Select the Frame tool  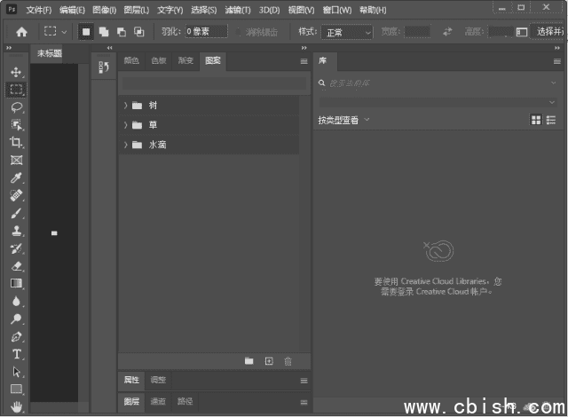pos(16,160)
